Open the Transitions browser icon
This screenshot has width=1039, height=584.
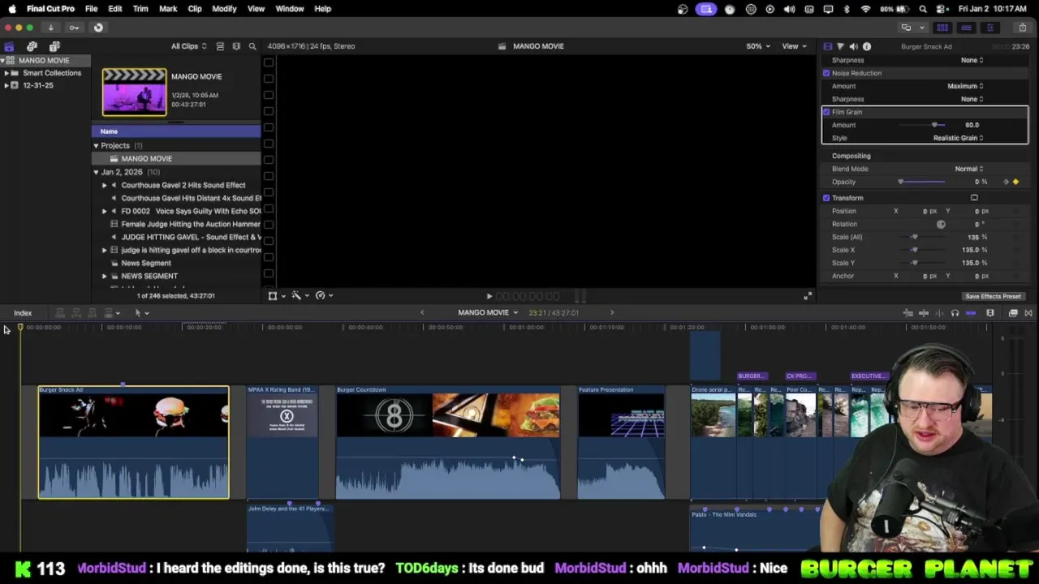tap(1028, 313)
